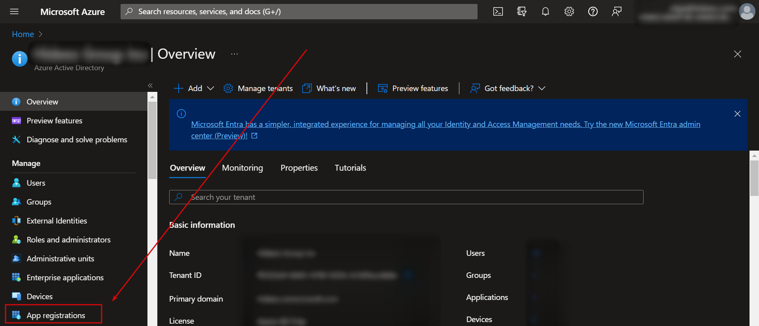Click the Applications label
The width and height of the screenshot is (759, 326).
(x=487, y=297)
